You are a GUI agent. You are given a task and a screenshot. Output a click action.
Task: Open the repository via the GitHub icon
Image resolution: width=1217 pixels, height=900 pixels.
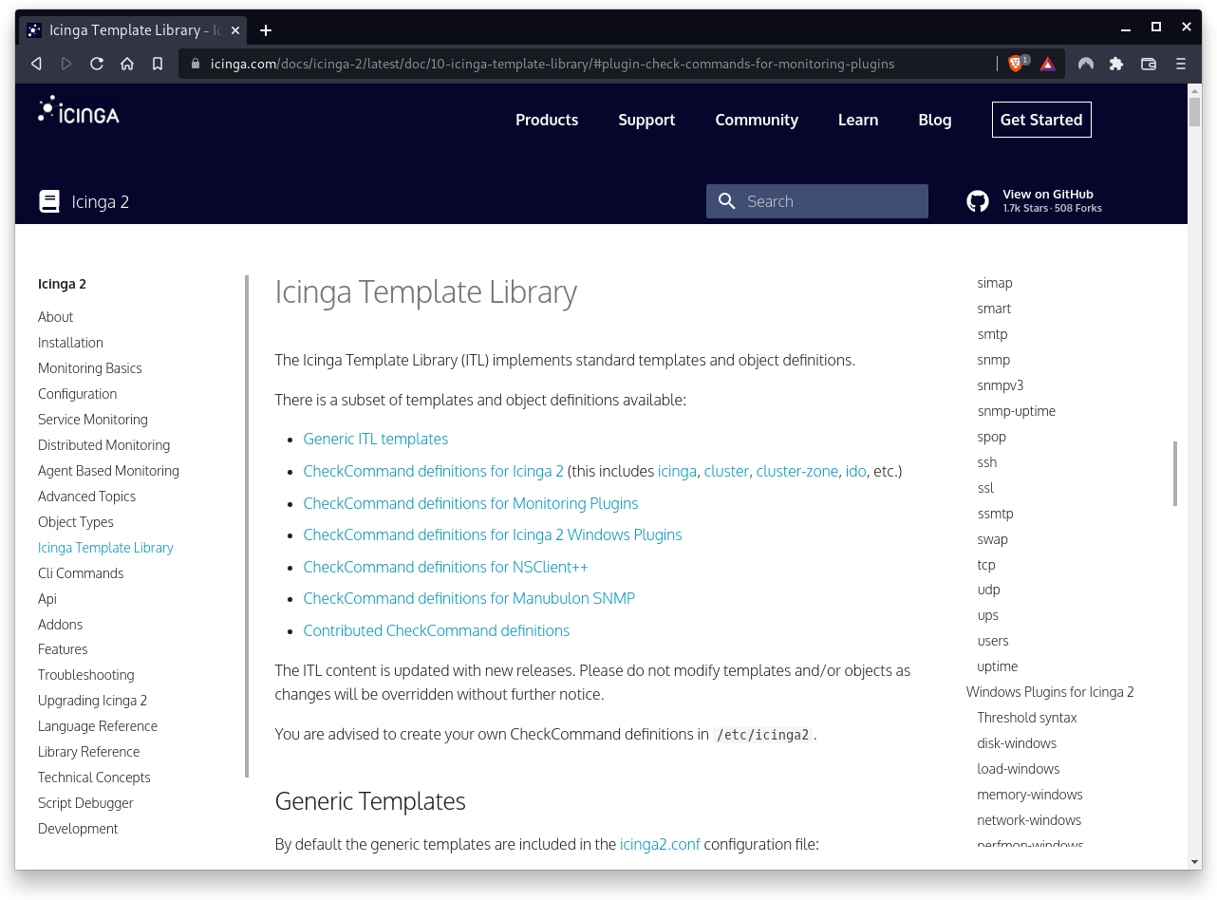tap(978, 200)
